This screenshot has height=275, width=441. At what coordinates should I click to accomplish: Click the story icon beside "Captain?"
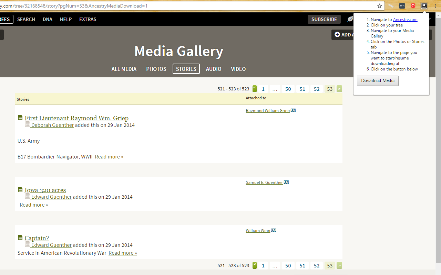coord(20,237)
